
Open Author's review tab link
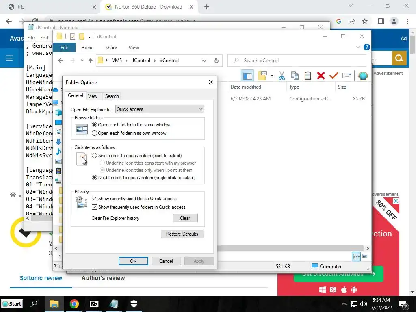103,278
